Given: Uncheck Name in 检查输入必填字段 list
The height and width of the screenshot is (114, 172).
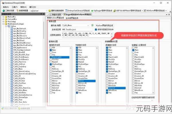Looking at the screenshot, I should point(133,50).
